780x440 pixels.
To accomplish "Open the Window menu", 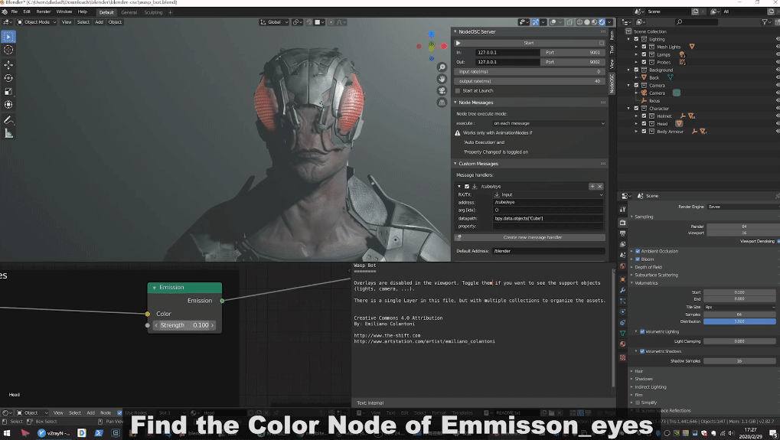I will click(64, 11).
